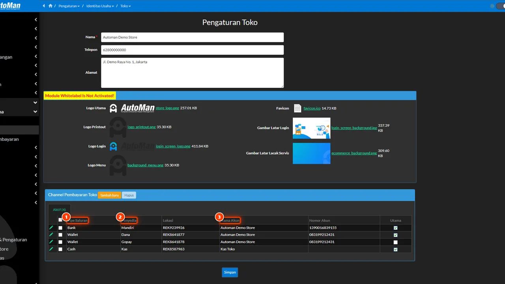This screenshot has width=505, height=284.
Task: Open the Toko breadcrumb dropdown
Action: tap(125, 6)
